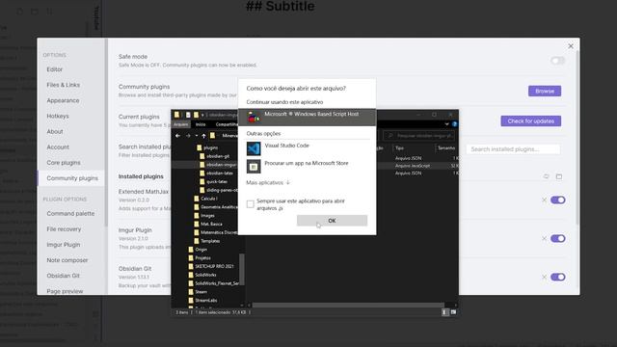Open Page preview plugin options

point(65,291)
